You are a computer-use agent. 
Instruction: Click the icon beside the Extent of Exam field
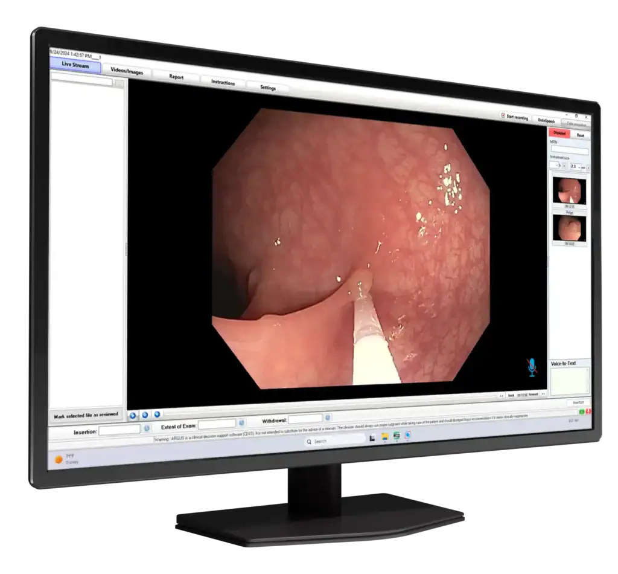point(241,422)
